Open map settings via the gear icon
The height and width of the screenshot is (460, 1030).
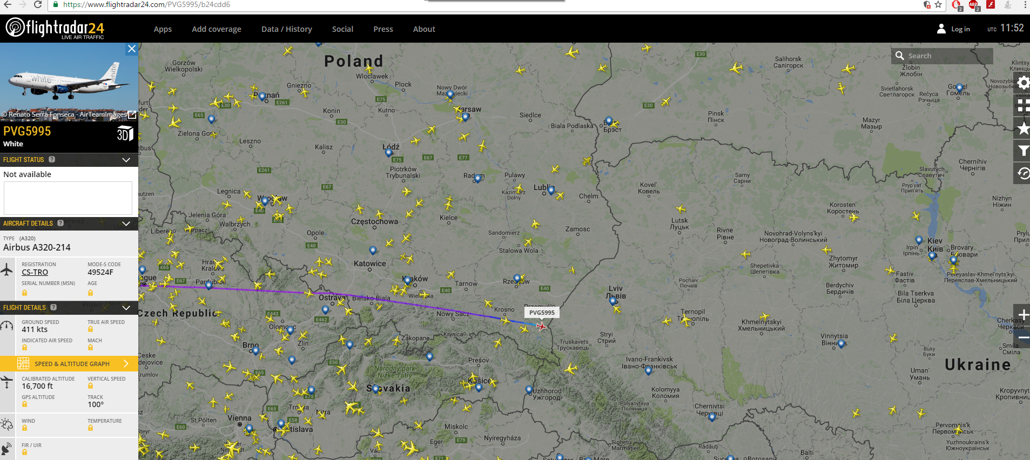tap(1023, 83)
